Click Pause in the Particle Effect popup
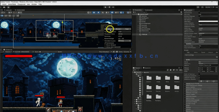This screenshot has width=219, height=112. pos(110,29)
